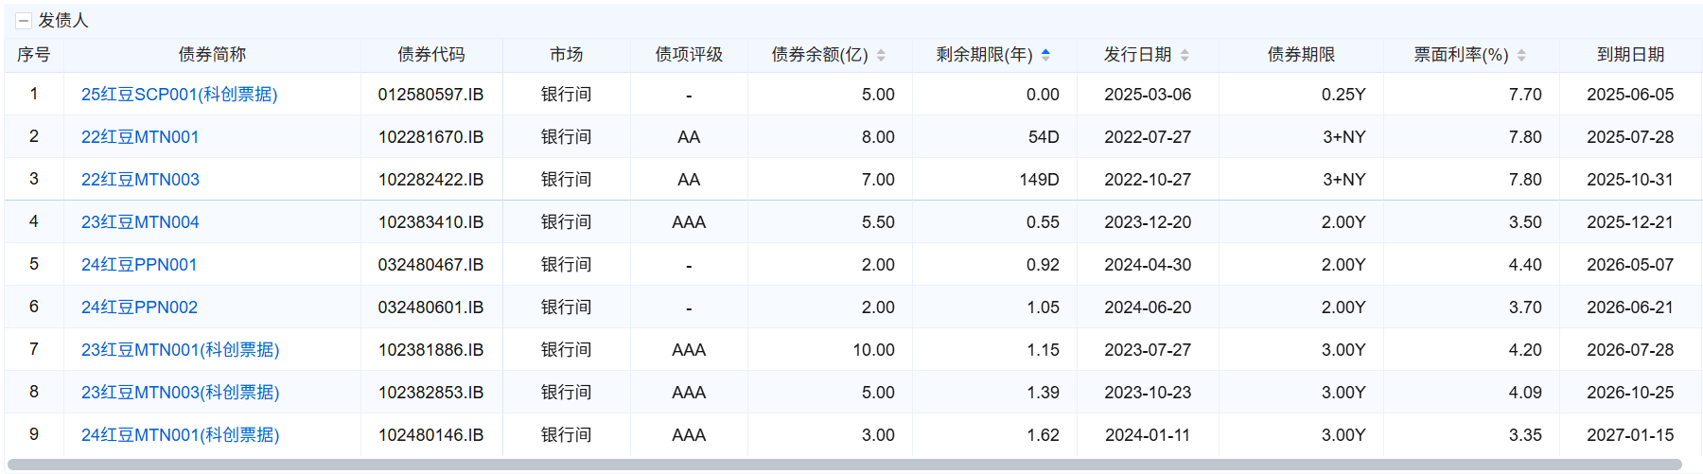Open bond 23红豆MTN001(科创票据)
Viewport: 1703px width, 474px height.
click(181, 350)
